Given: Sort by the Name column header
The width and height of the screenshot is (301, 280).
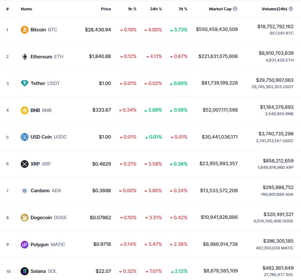Looking at the screenshot, I should point(27,9).
